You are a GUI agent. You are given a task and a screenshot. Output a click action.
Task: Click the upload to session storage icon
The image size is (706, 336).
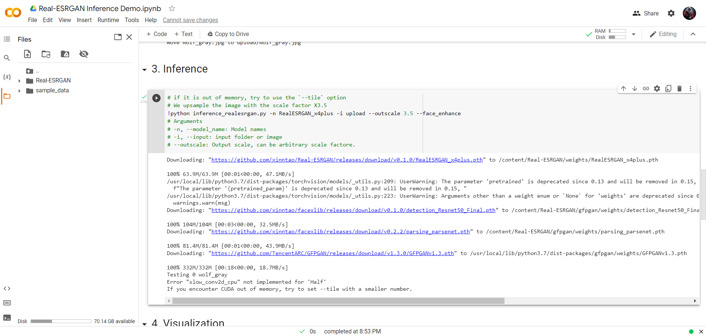(x=28, y=54)
